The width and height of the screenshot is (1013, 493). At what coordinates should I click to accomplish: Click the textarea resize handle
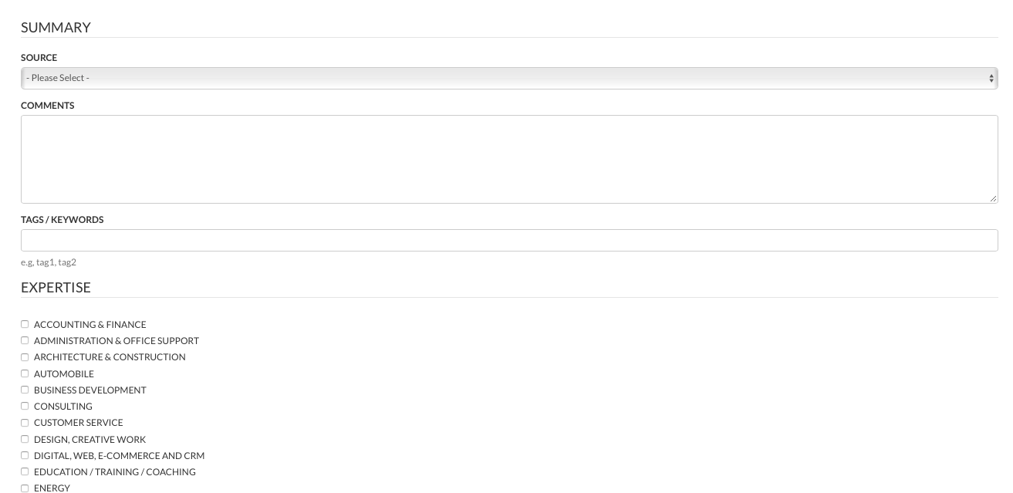pos(994,198)
